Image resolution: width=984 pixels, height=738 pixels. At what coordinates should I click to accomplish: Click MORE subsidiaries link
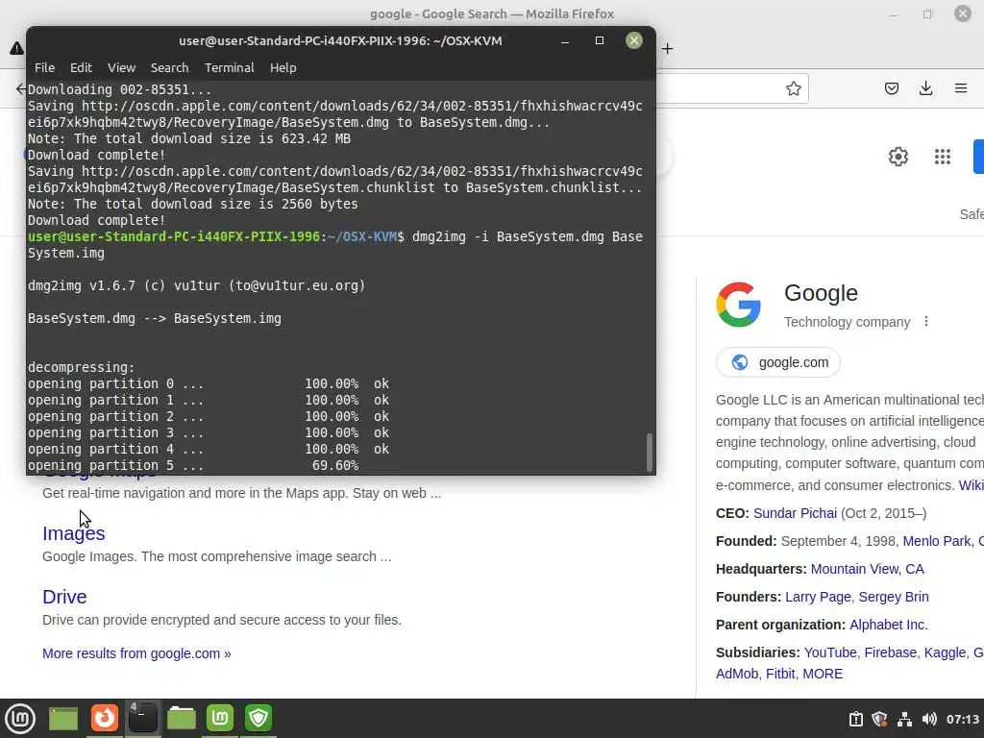click(x=823, y=674)
